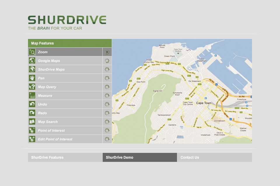Click the Redo arrow icon
Viewport: 280px width, 186px height.
32,113
